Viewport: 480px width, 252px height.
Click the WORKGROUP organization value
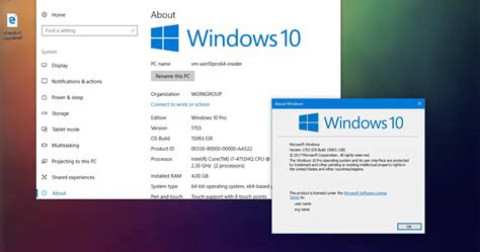(206, 94)
